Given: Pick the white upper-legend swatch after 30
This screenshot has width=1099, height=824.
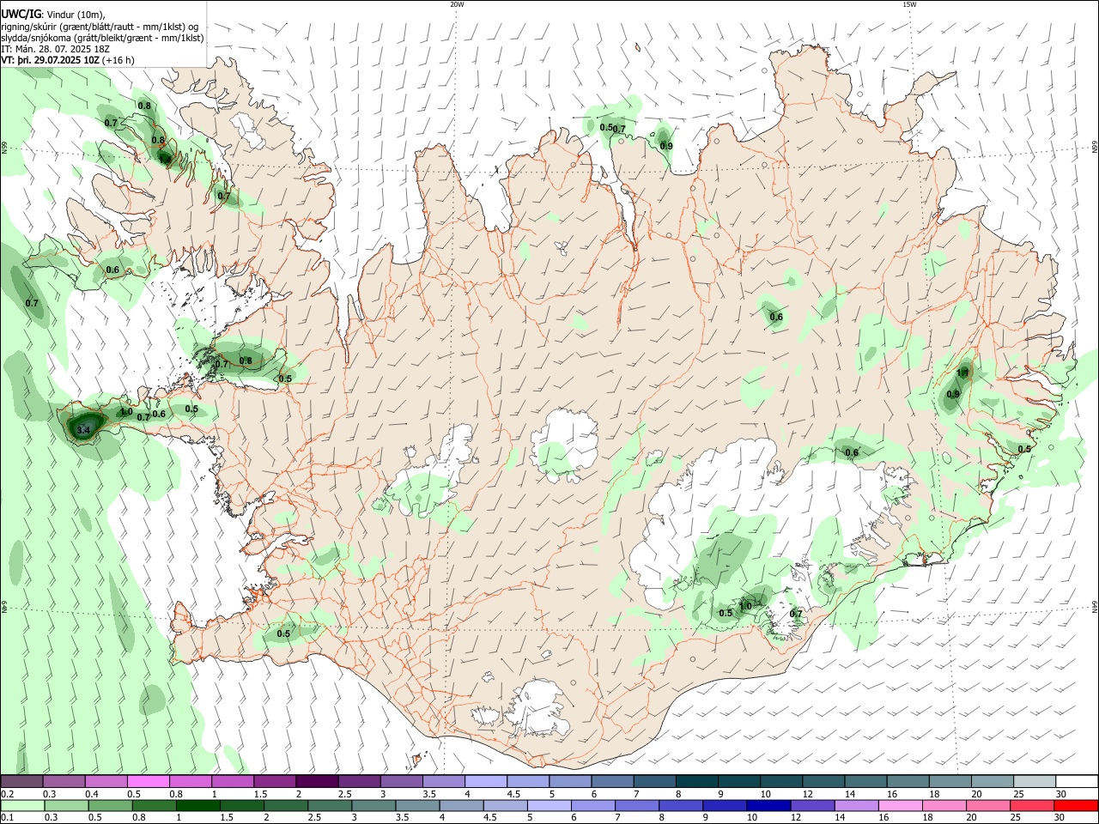Looking at the screenshot, I should pyautogui.click(x=1076, y=782).
